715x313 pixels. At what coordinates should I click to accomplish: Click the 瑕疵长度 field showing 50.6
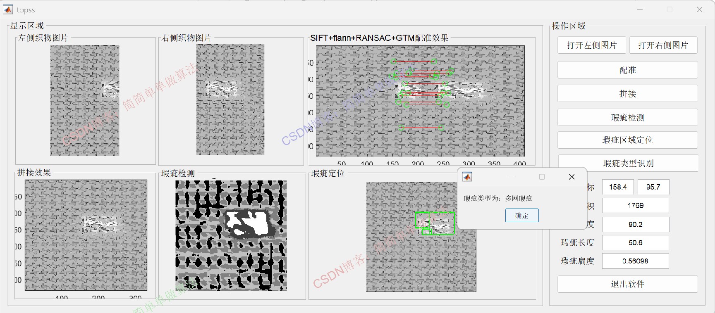point(636,243)
